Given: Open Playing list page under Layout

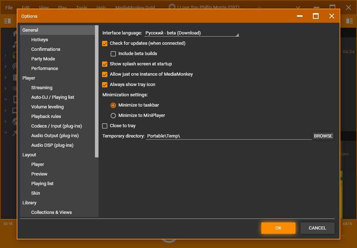Looking at the screenshot, I should pos(57,183).
